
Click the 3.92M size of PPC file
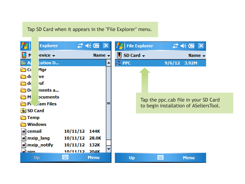tap(191, 63)
